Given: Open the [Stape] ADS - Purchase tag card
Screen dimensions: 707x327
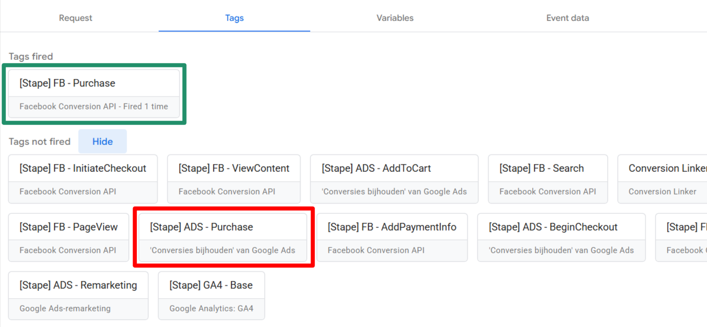Looking at the screenshot, I should pyautogui.click(x=223, y=238).
